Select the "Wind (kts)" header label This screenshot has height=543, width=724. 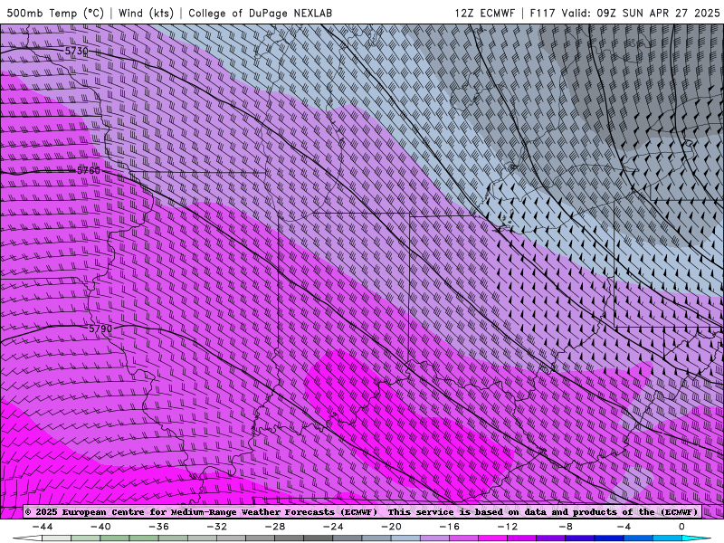(x=146, y=13)
